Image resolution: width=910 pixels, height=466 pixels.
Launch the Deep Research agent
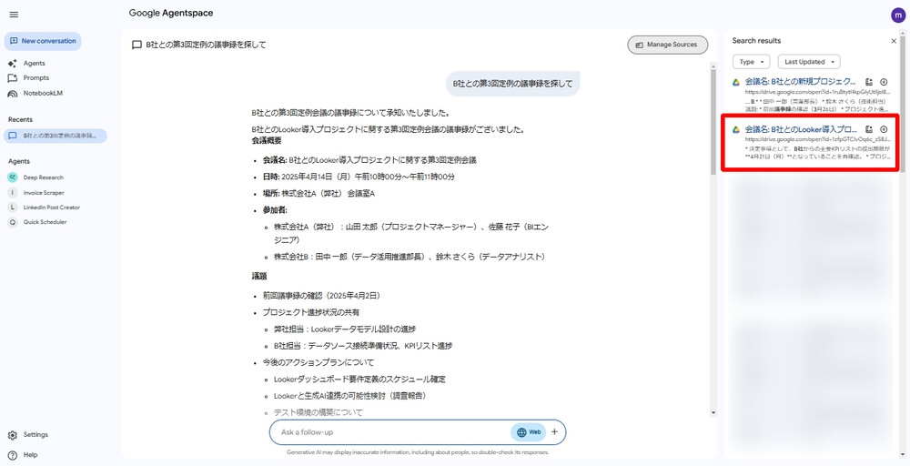click(44, 177)
